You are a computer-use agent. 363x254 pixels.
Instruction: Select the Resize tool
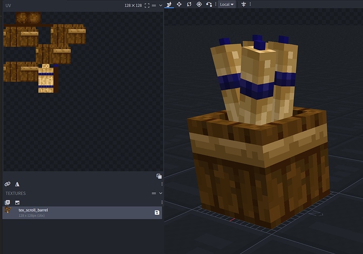coord(179,4)
